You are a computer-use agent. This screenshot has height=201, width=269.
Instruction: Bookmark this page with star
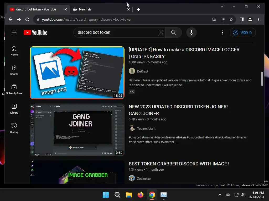pos(231,19)
